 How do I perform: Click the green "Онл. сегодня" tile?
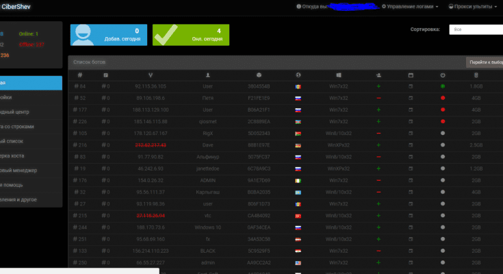(x=190, y=35)
